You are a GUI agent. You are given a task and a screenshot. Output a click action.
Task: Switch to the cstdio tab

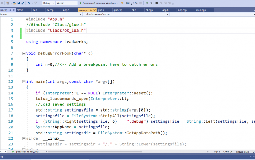(x=20, y=10)
